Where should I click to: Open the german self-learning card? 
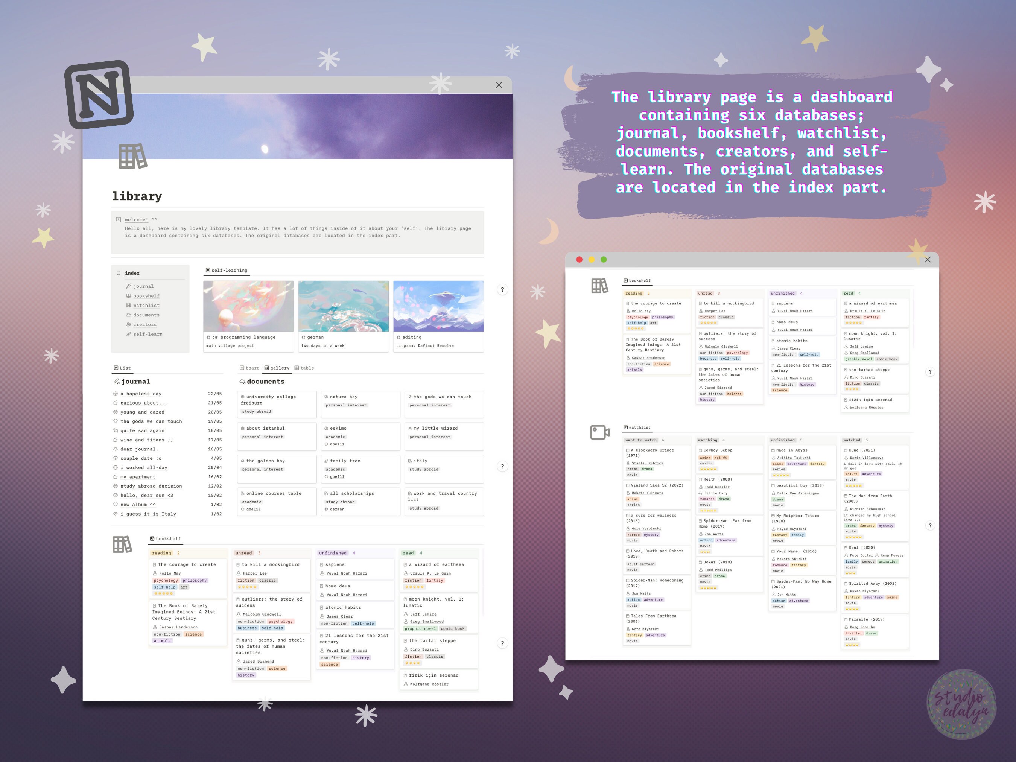click(x=344, y=316)
